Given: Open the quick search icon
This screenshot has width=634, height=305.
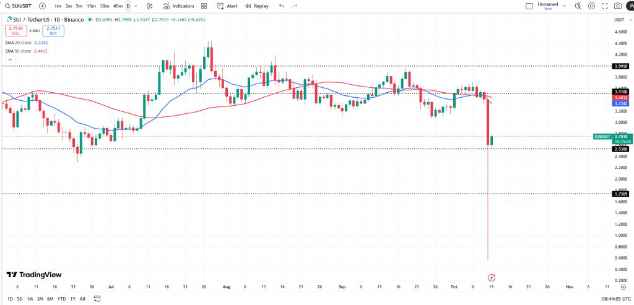Looking at the screenshot, I should (x=578, y=6).
